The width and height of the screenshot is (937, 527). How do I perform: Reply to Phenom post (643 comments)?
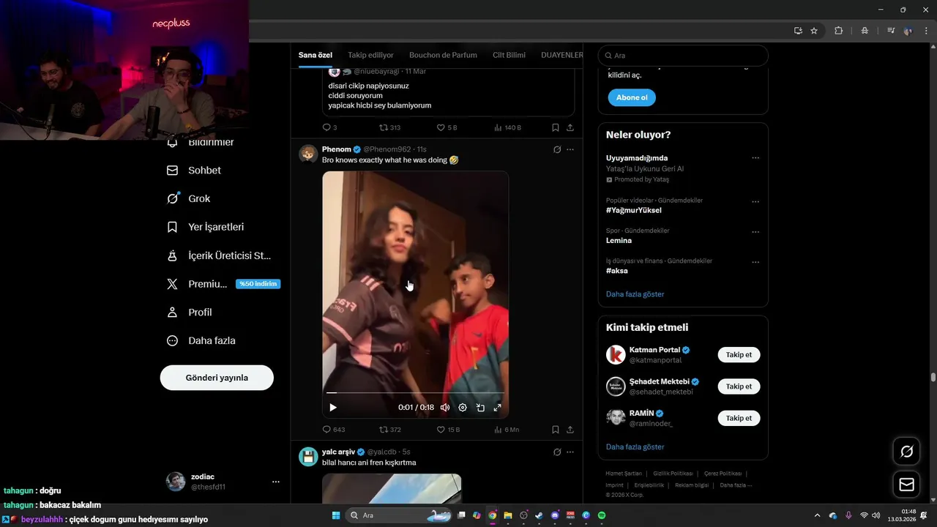pyautogui.click(x=334, y=430)
